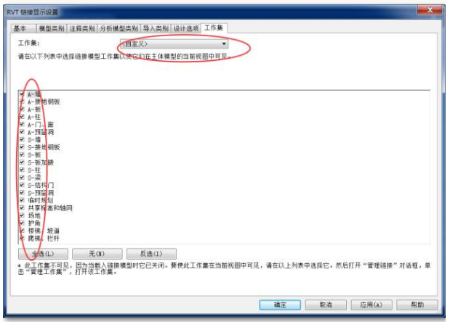450x322 pixels.
Task: Open the 设计选项 tab
Action: pos(186,28)
